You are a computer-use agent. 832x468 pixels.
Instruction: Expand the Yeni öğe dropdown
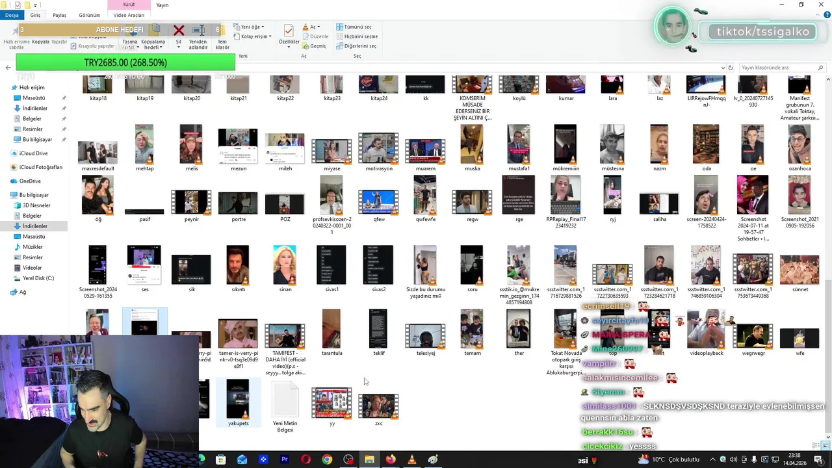click(249, 27)
